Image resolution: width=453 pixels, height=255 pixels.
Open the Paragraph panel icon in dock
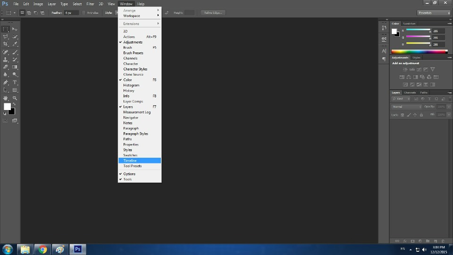coord(384,59)
